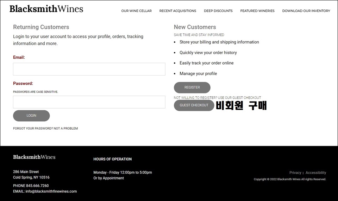Viewport: 338px width, 201px height.
Task: Click 'Quickly view your order history'
Action: 208,52
